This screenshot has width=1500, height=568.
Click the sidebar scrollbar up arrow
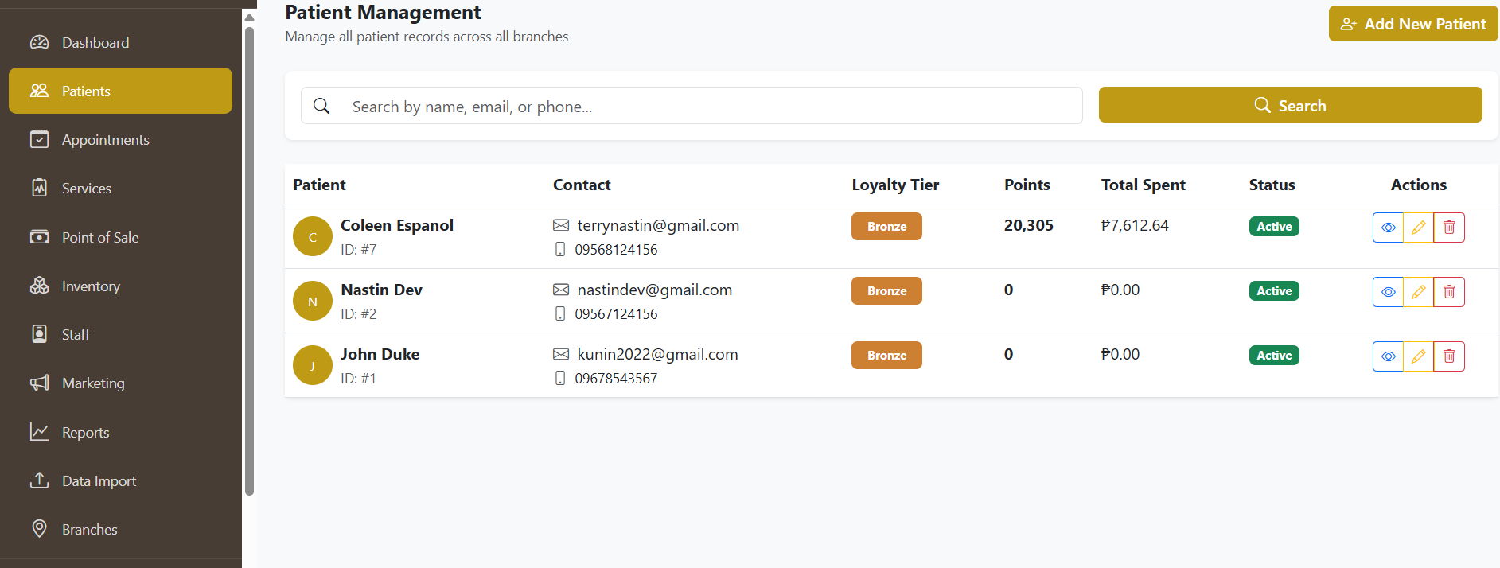(x=249, y=18)
